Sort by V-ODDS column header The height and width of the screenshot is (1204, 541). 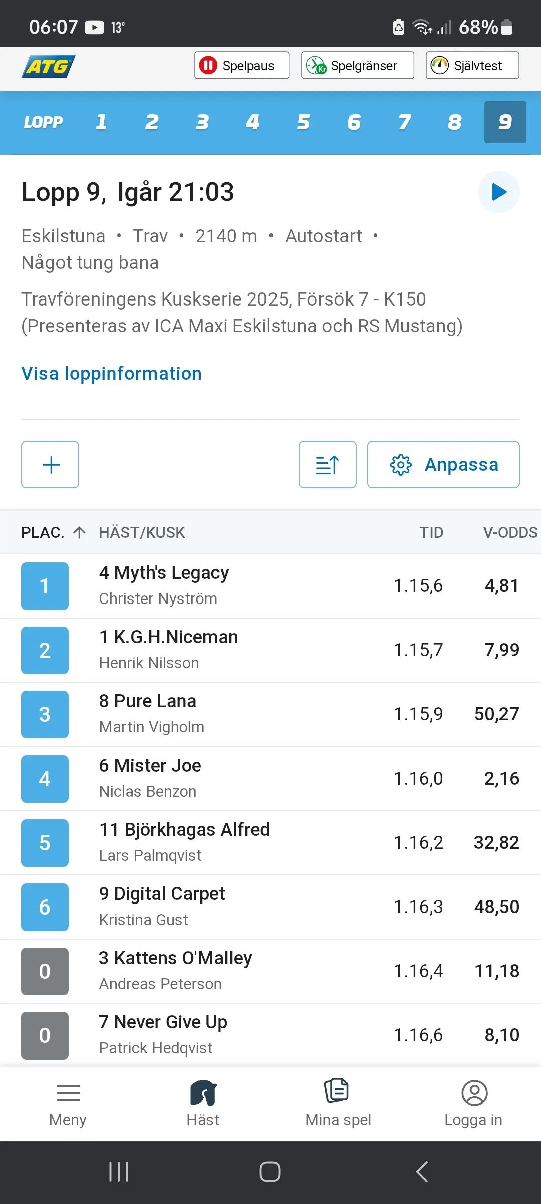pos(510,532)
